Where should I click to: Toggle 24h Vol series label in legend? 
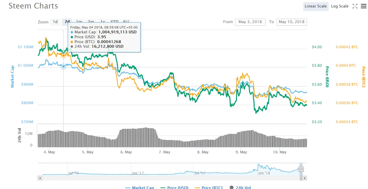click(243, 187)
